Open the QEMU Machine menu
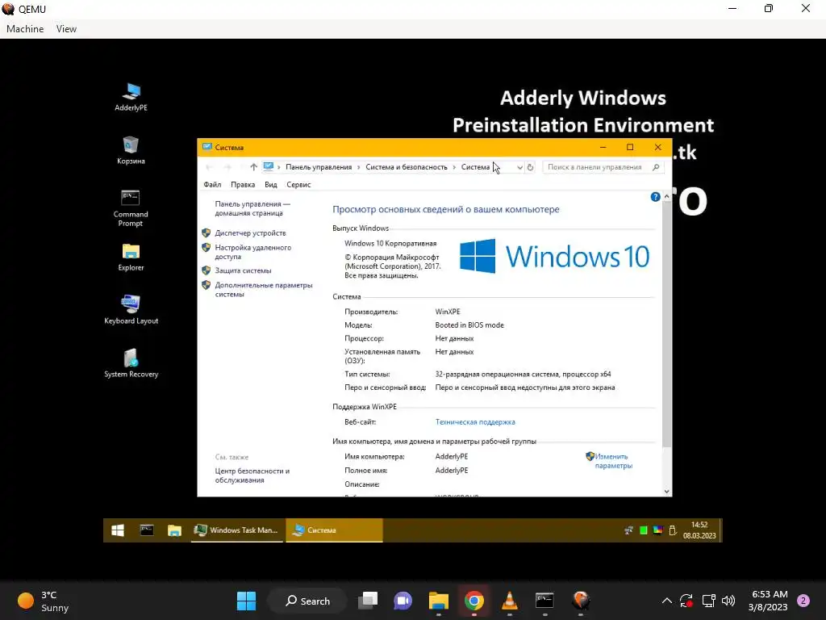 coord(25,29)
